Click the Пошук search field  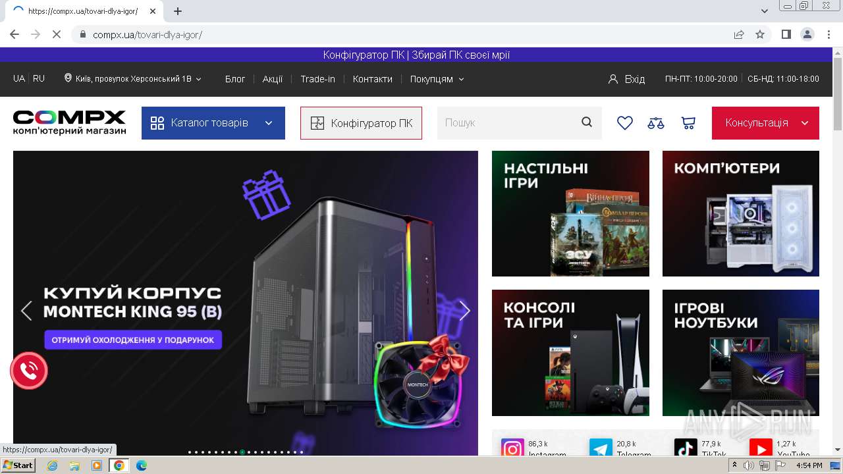[x=507, y=123]
